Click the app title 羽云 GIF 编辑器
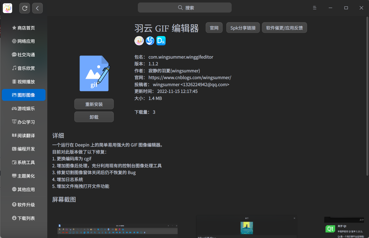 [x=167, y=28]
